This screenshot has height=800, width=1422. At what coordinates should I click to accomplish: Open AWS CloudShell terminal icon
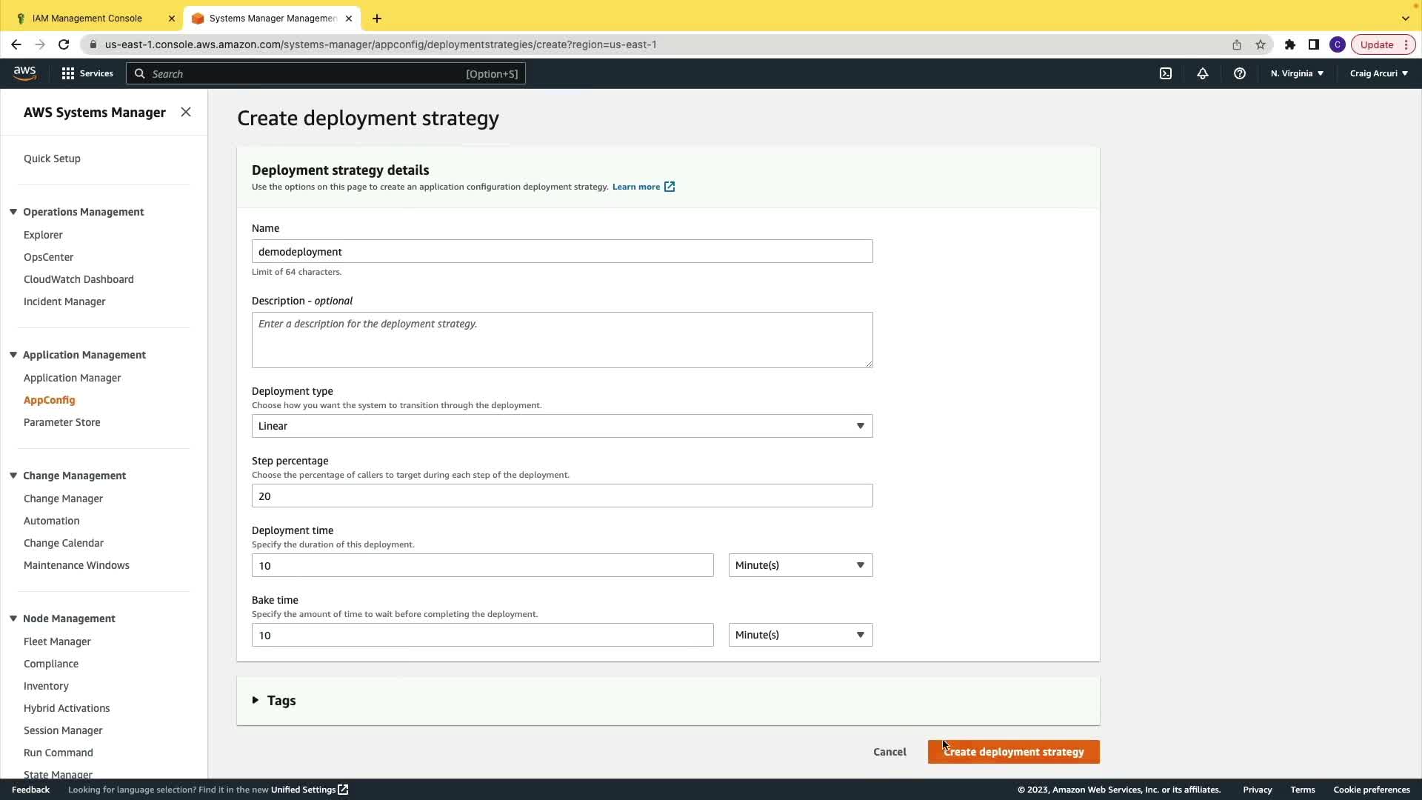tap(1166, 73)
